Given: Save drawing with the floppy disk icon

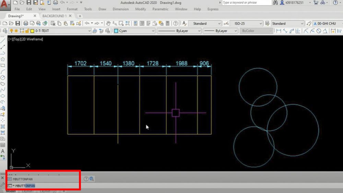Looking at the screenshot, I should (18, 23).
